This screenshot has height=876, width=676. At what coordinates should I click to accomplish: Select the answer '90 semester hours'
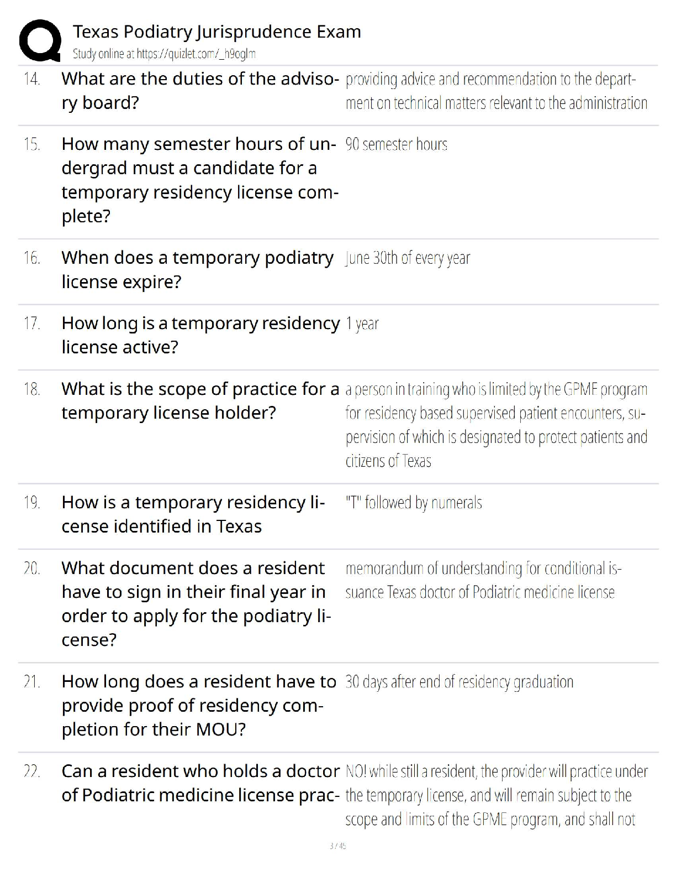coord(396,144)
